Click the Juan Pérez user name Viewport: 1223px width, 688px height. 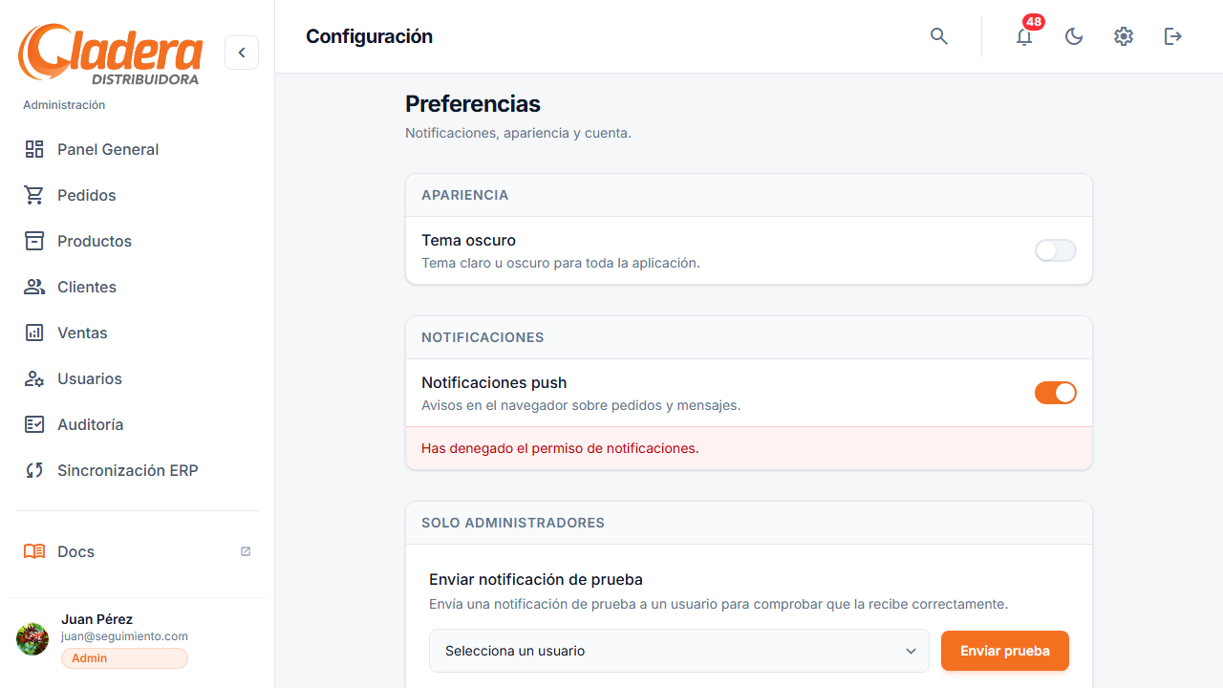pos(97,619)
